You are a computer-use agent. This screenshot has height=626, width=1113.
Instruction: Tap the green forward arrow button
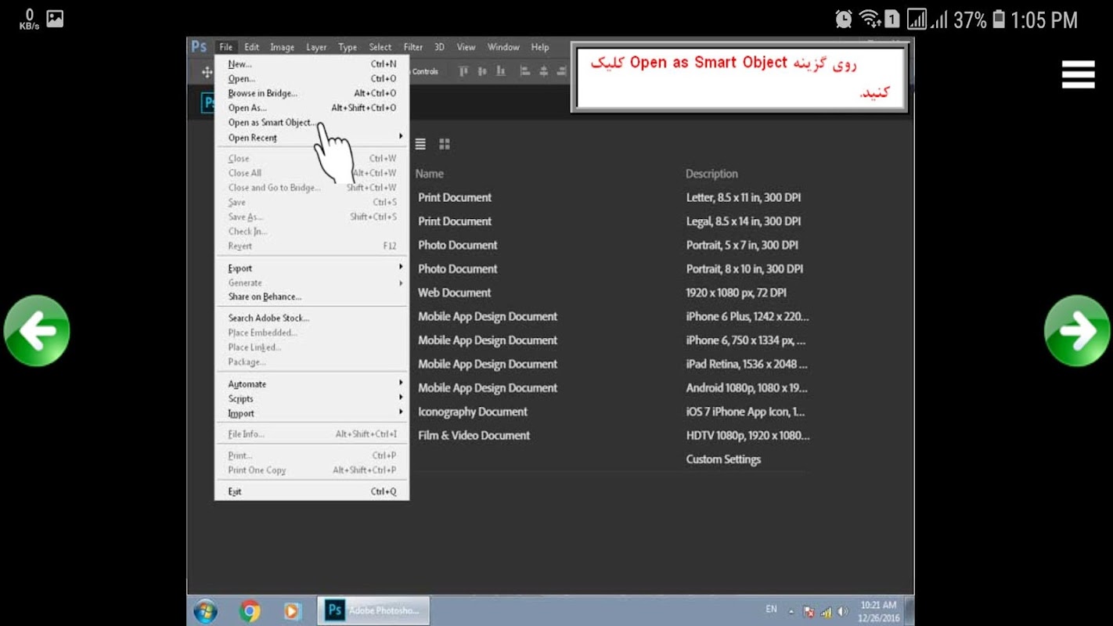[1078, 330]
